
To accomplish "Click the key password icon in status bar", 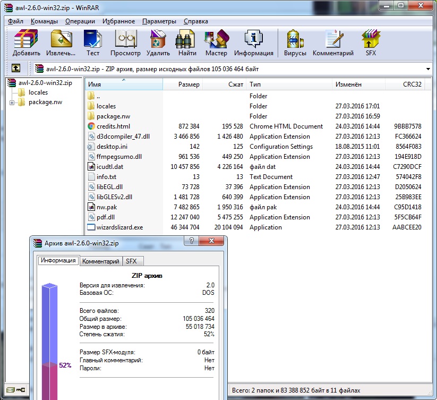I will (x=21, y=390).
